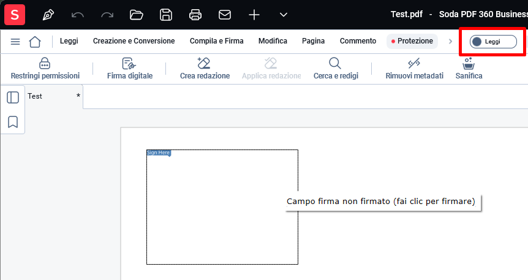
Task: Save the document with the floppy icon
Action: pyautogui.click(x=165, y=15)
